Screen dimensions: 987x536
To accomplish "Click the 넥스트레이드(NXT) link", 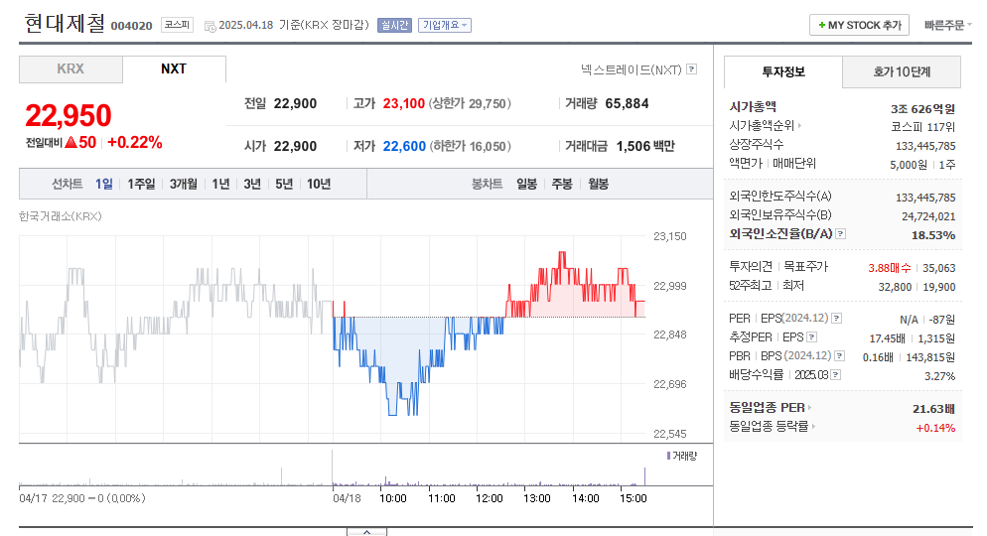I will [x=632, y=69].
